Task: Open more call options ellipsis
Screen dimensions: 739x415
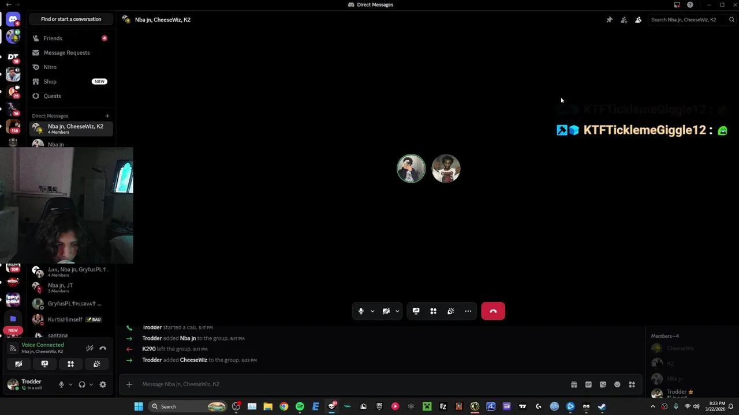Action: pyautogui.click(x=468, y=311)
